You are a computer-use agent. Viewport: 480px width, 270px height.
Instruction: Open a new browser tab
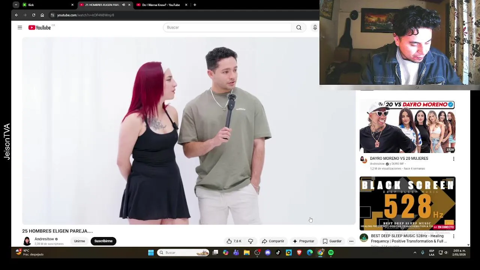coord(195,5)
